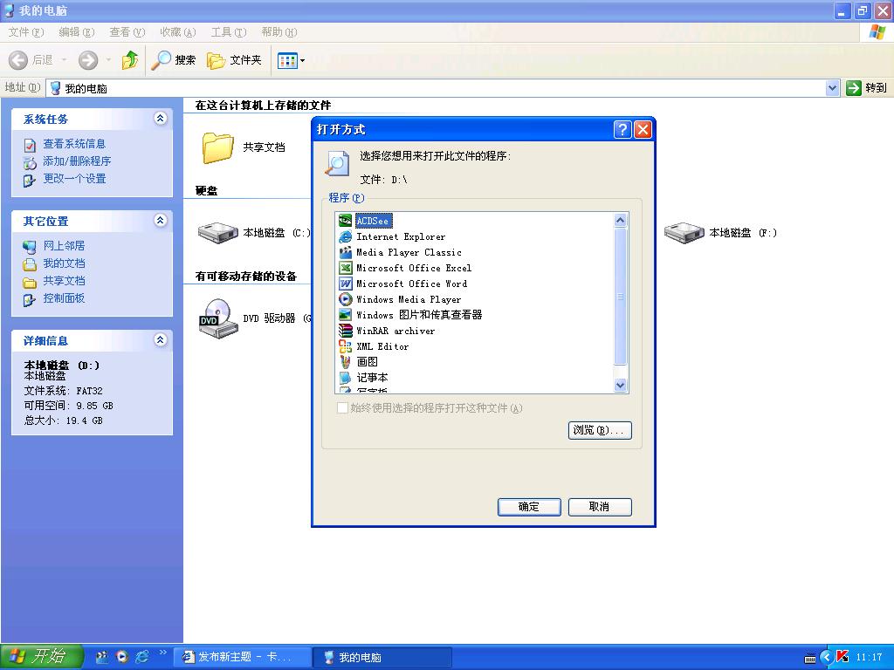Open forward button history dropdown arrow
The height and width of the screenshot is (670, 894).
click(x=108, y=60)
